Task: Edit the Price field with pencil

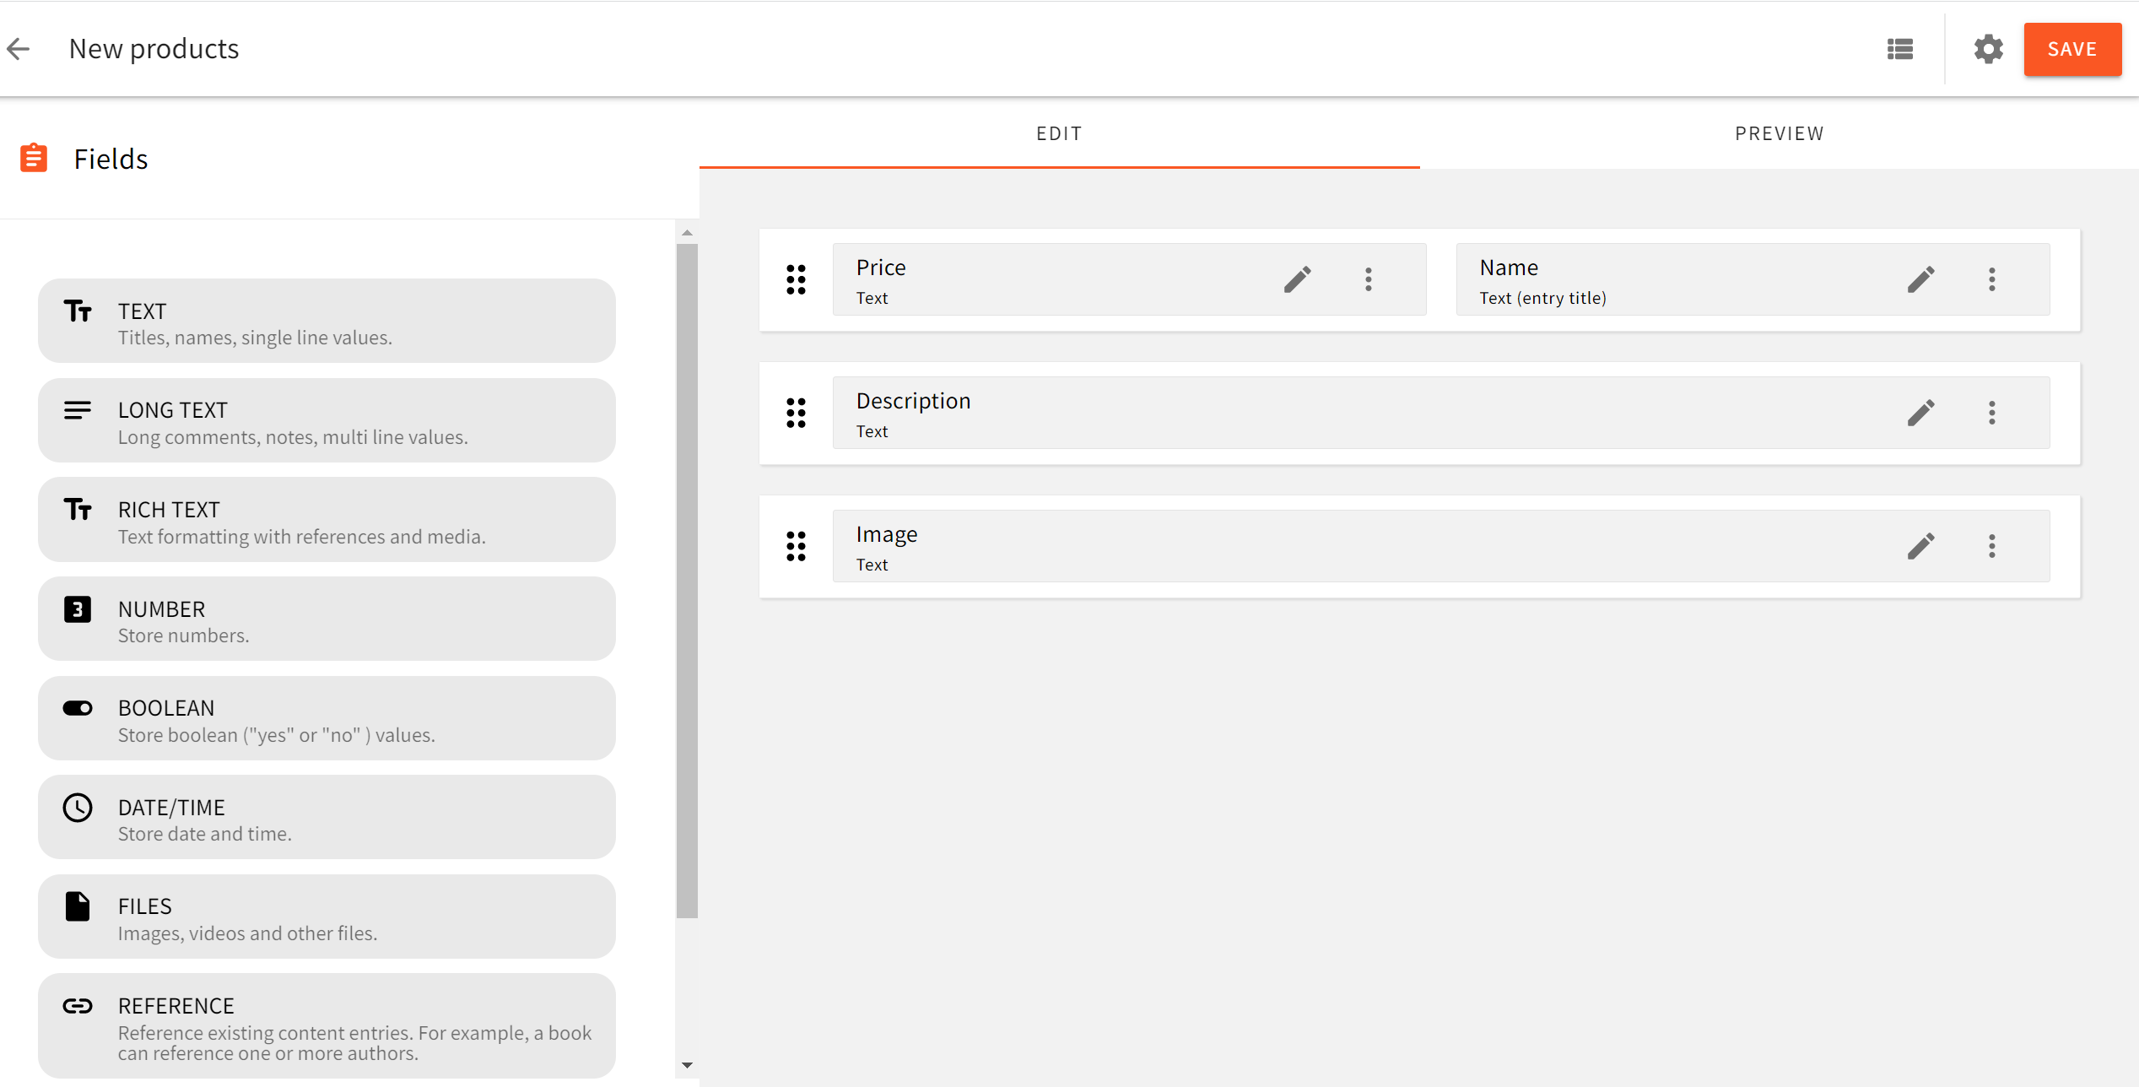Action: (1298, 279)
